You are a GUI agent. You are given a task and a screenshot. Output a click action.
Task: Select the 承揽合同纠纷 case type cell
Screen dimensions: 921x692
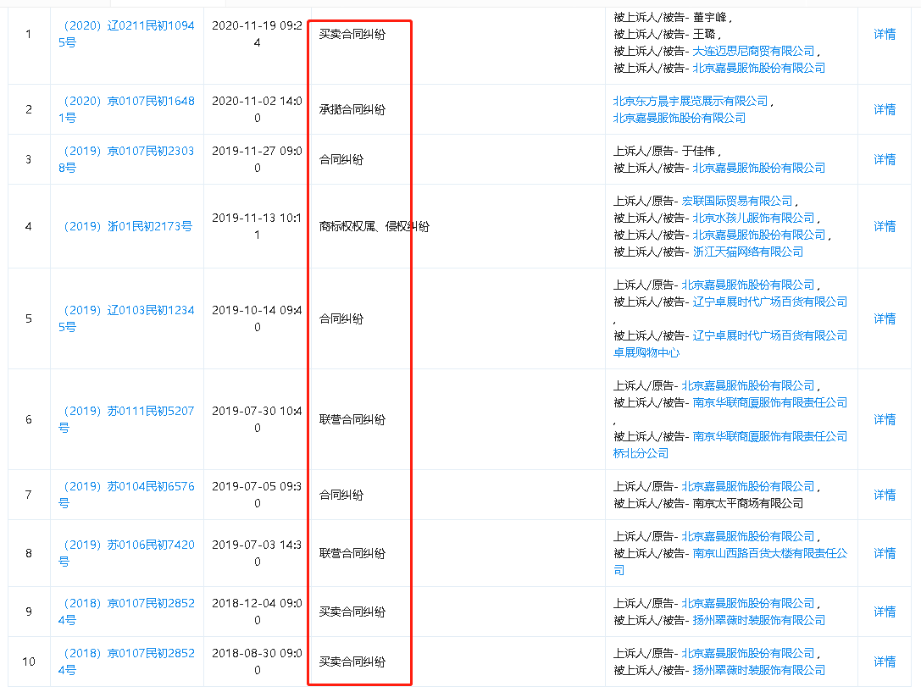(352, 109)
